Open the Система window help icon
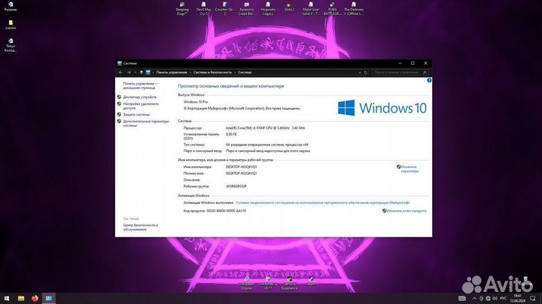The width and height of the screenshot is (542, 304). click(x=429, y=80)
